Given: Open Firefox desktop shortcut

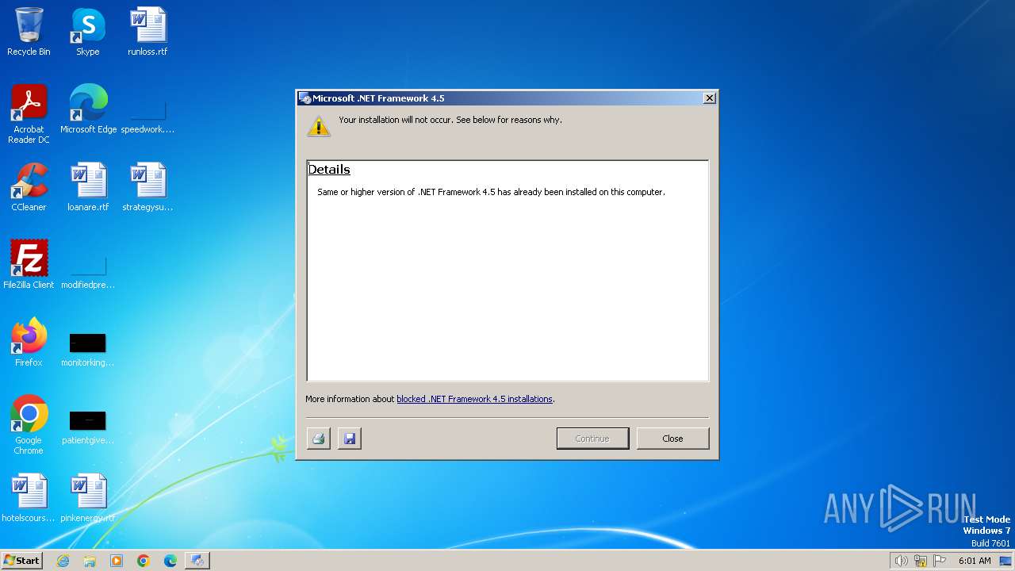Looking at the screenshot, I should 29,343.
